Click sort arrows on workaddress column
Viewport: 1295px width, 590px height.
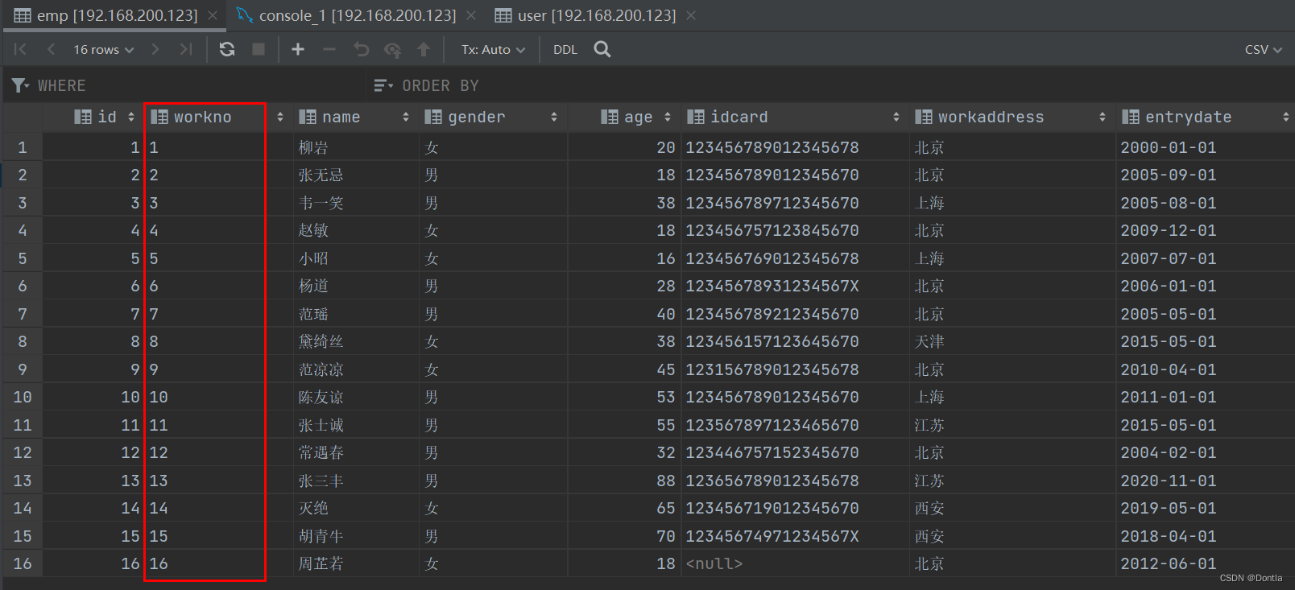click(1103, 117)
